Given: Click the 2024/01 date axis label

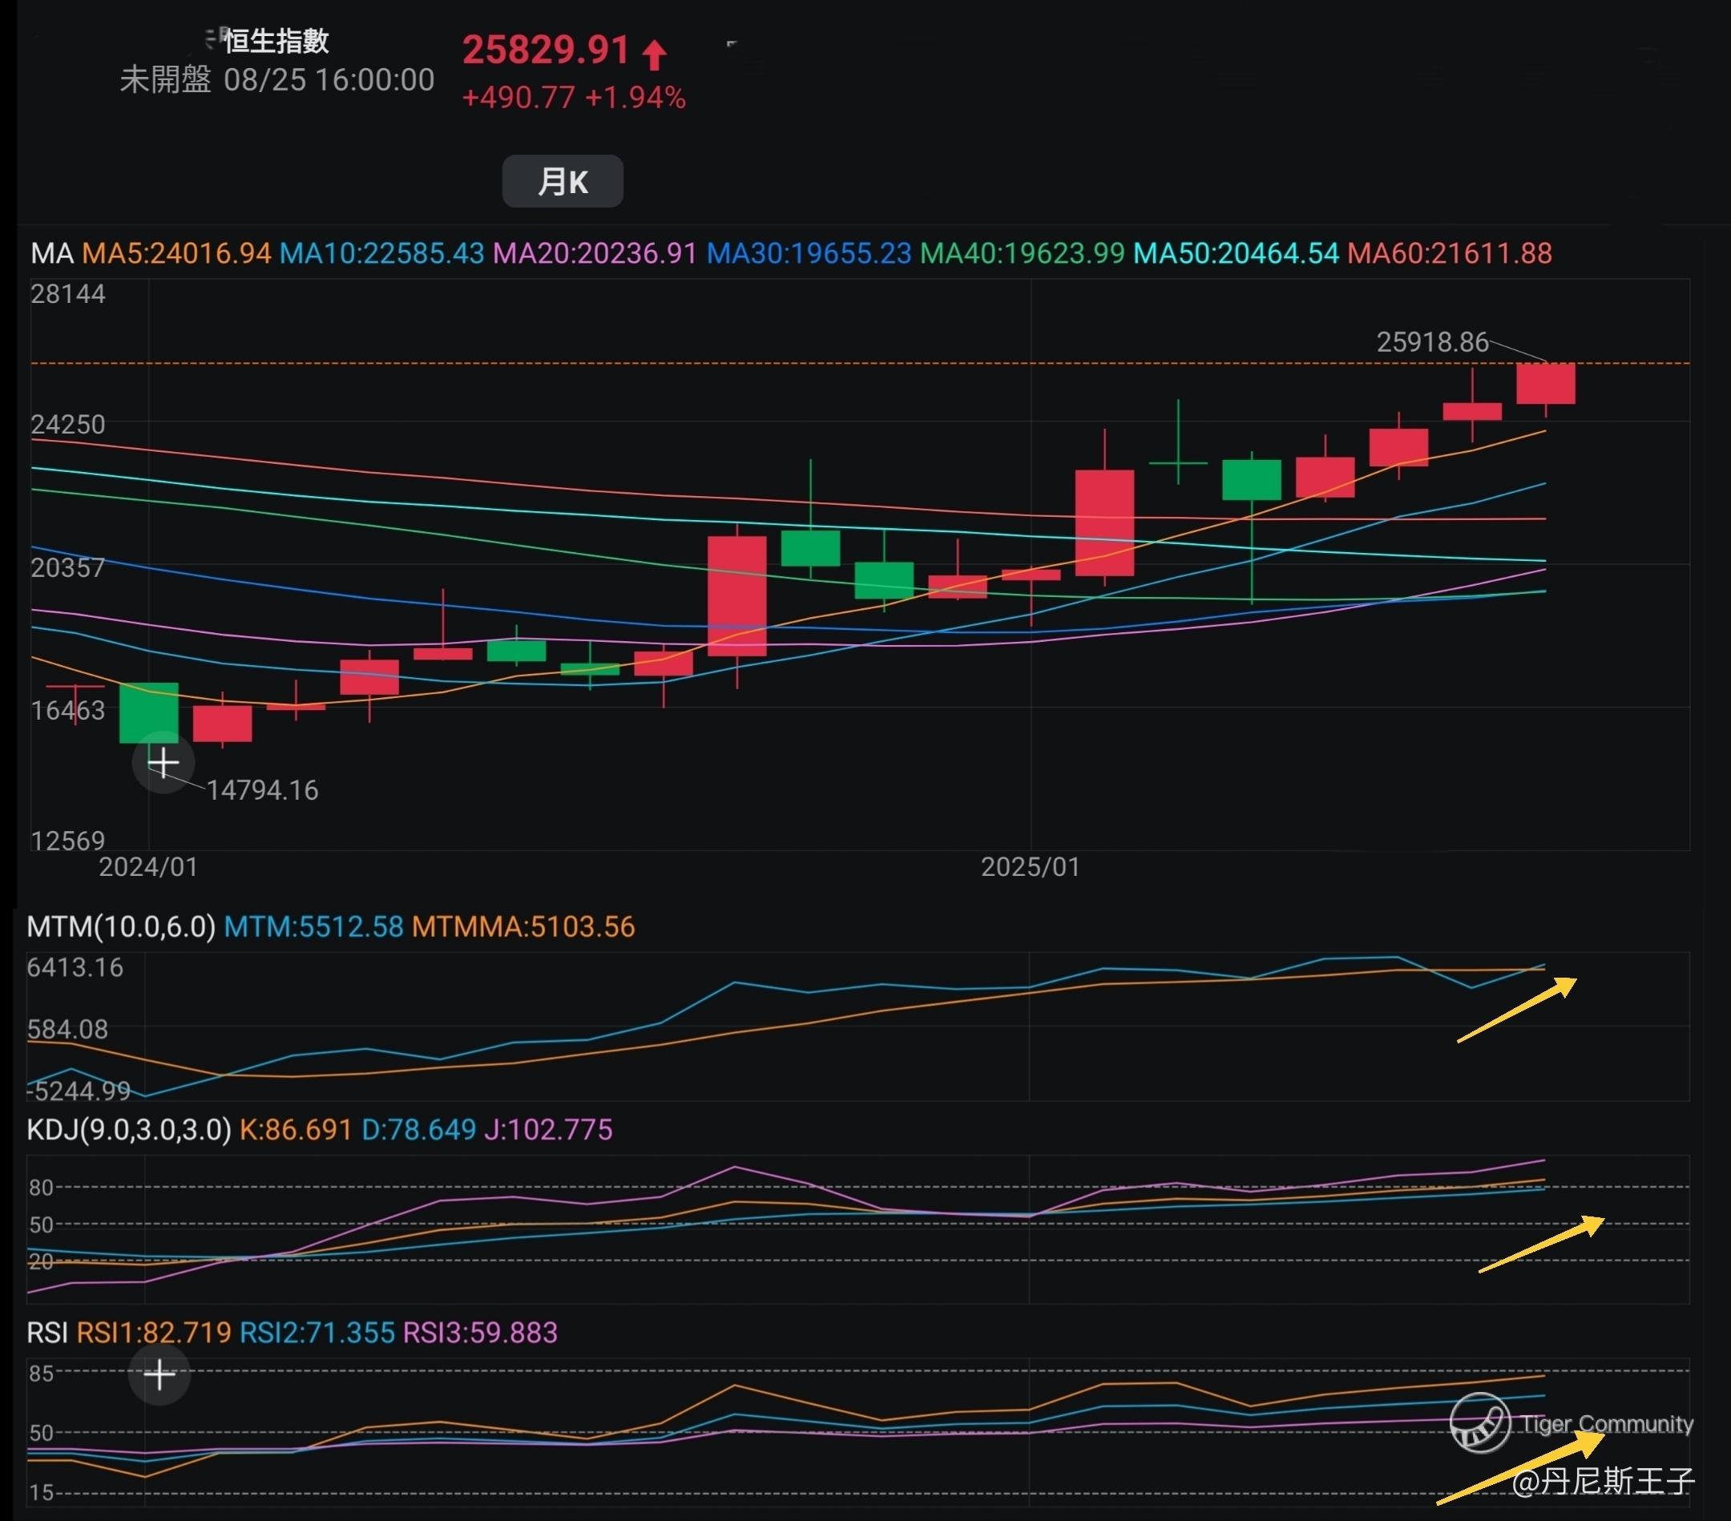Looking at the screenshot, I should tap(148, 867).
